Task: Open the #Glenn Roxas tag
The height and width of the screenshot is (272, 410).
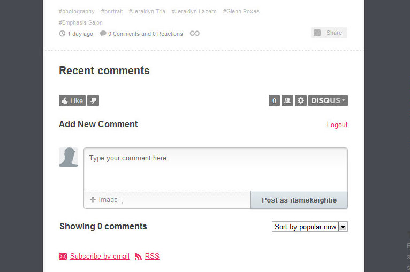Action: click(x=241, y=11)
